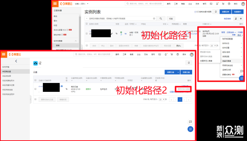Open the dropdown arrow beside 创建云盘
This screenshot has height=141, width=247.
tap(178, 72)
